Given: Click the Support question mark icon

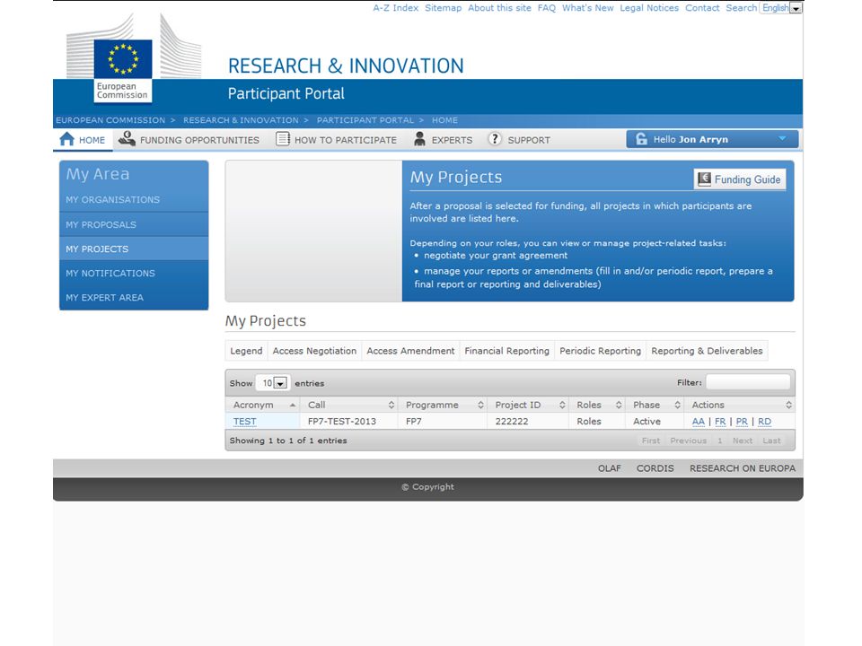Looking at the screenshot, I should coord(495,139).
